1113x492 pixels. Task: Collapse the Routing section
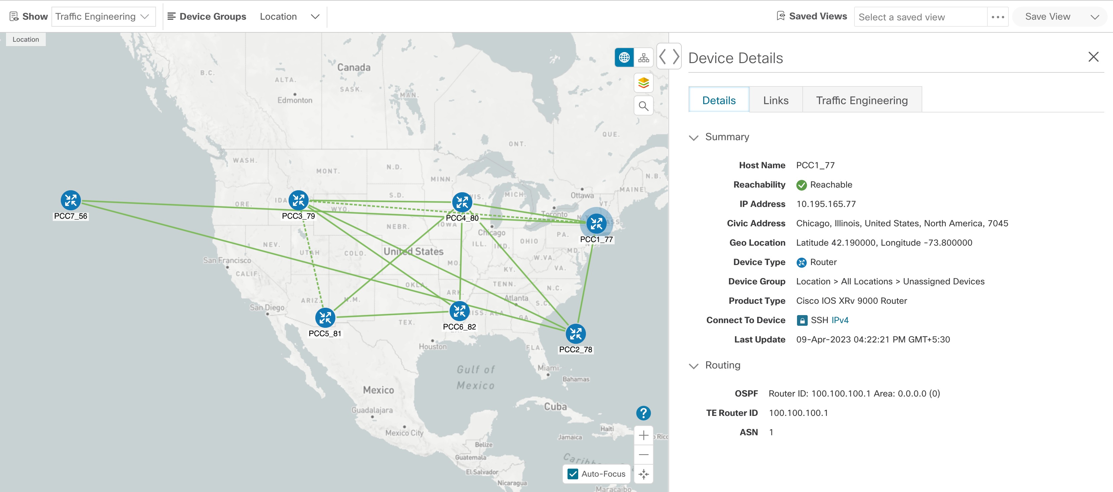(694, 365)
